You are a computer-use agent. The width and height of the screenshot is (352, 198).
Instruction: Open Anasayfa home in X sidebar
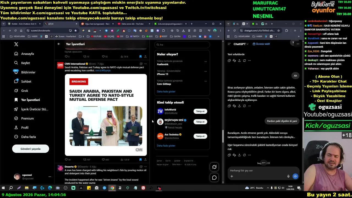tap(24, 54)
